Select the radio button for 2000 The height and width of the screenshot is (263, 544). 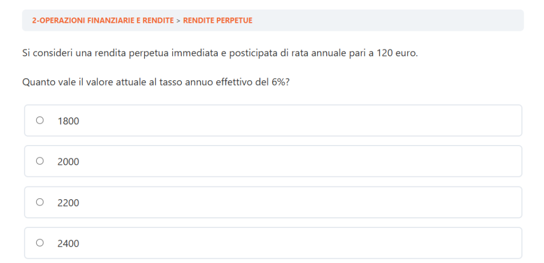(x=40, y=161)
